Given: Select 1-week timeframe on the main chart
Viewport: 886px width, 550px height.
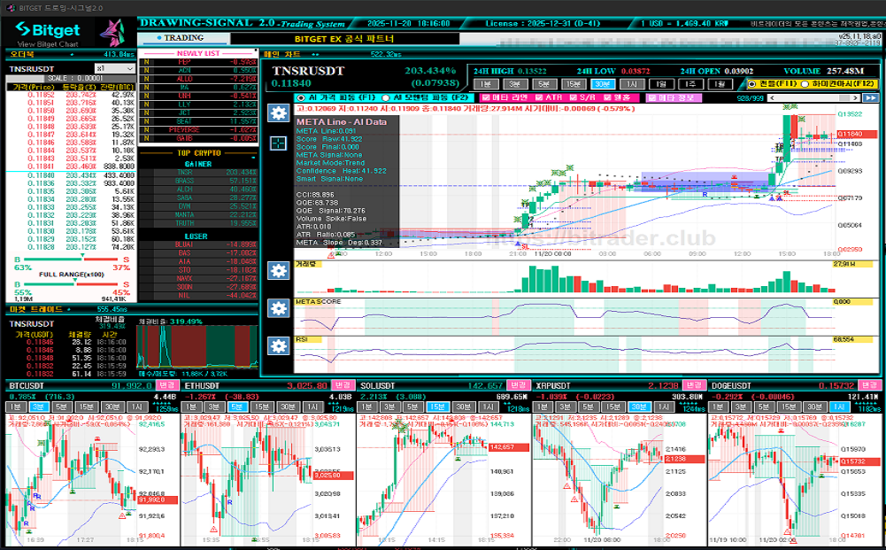Looking at the screenshot, I should (x=690, y=84).
